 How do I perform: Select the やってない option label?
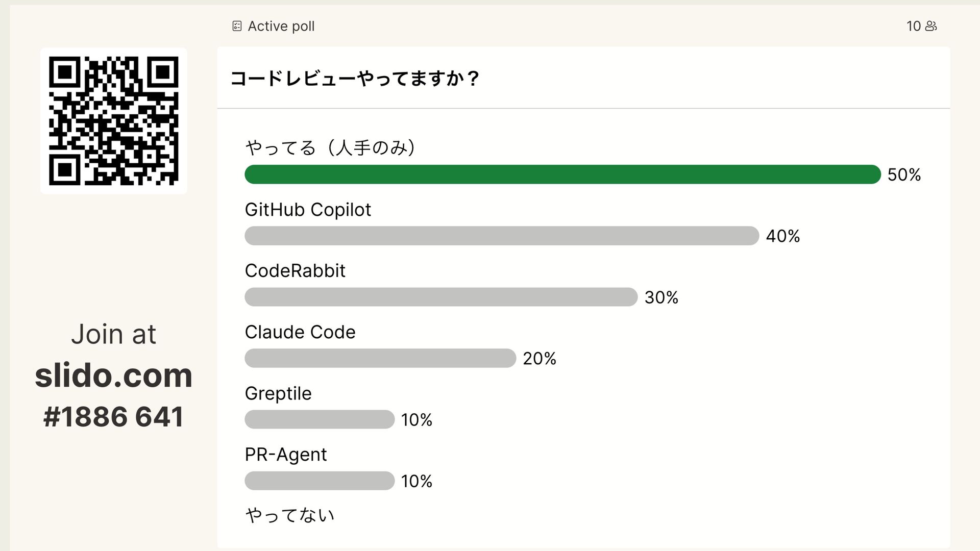click(x=290, y=515)
